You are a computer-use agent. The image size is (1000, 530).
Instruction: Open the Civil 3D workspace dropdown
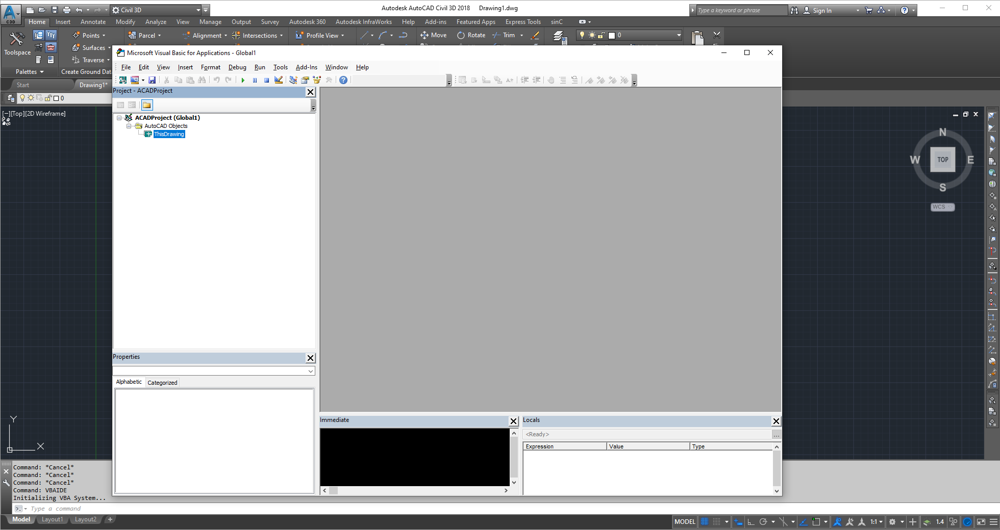(156, 10)
